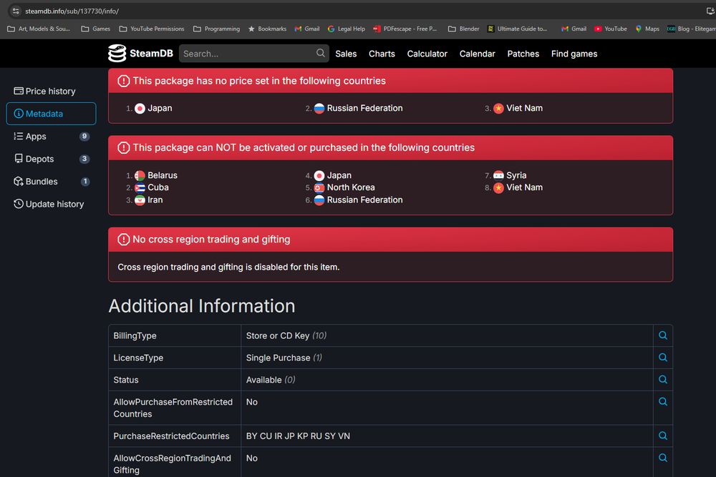716x477 pixels.
Task: Click the magnifier icon for AllowCrossRegionTradingAndGifting
Action: [663, 458]
